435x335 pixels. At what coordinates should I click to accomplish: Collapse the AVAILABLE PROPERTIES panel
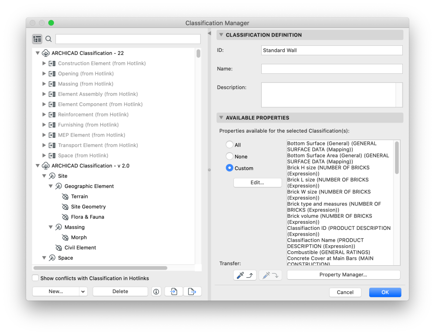pos(221,118)
